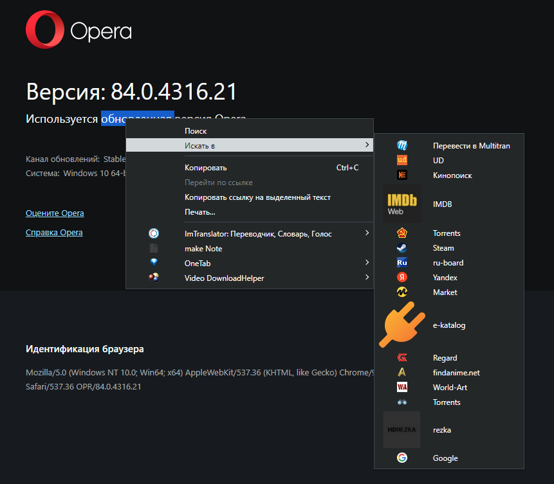
Task: Click the make Note page icon
Action: pos(154,248)
